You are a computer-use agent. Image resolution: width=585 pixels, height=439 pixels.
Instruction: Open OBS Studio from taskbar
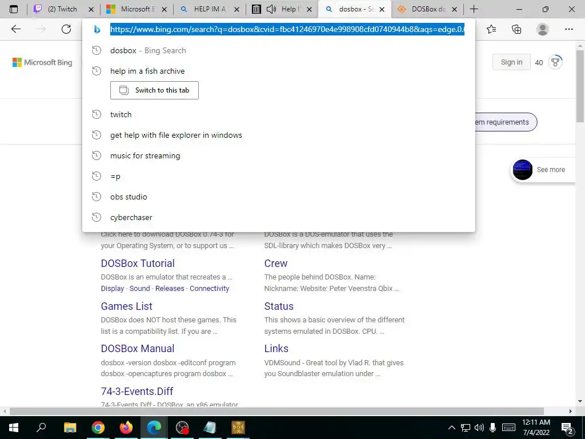point(182,427)
